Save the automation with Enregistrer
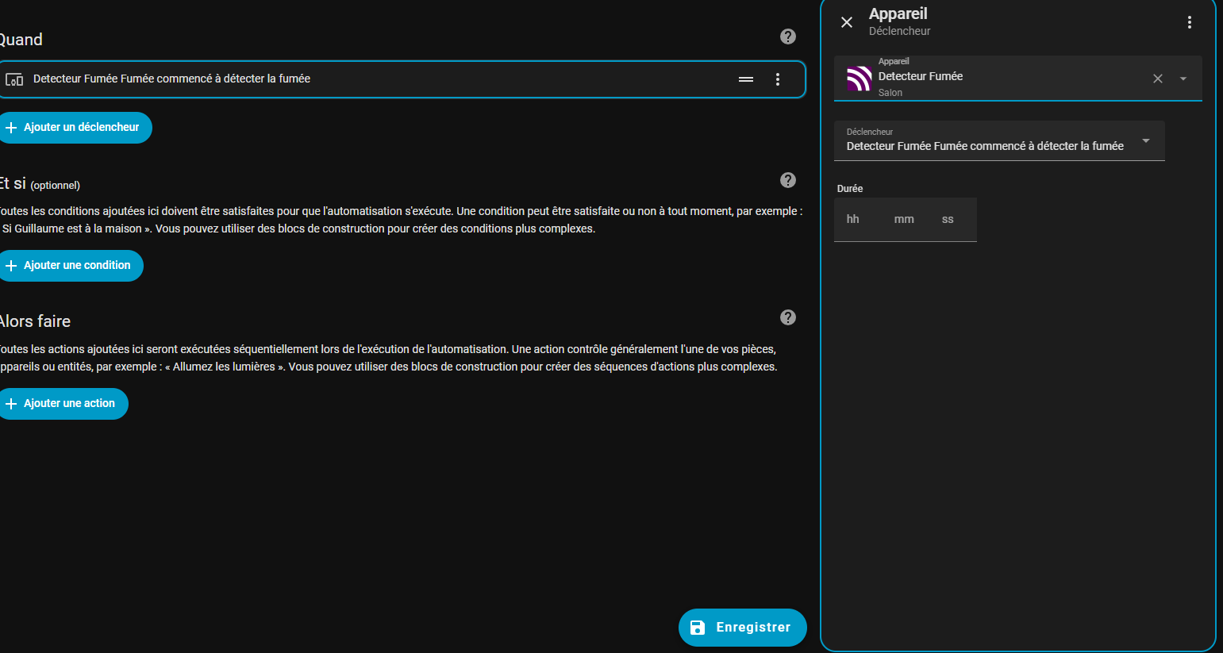 tap(742, 628)
